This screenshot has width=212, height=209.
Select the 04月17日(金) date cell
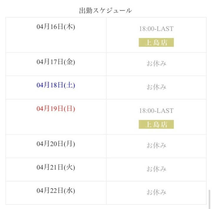click(x=56, y=62)
